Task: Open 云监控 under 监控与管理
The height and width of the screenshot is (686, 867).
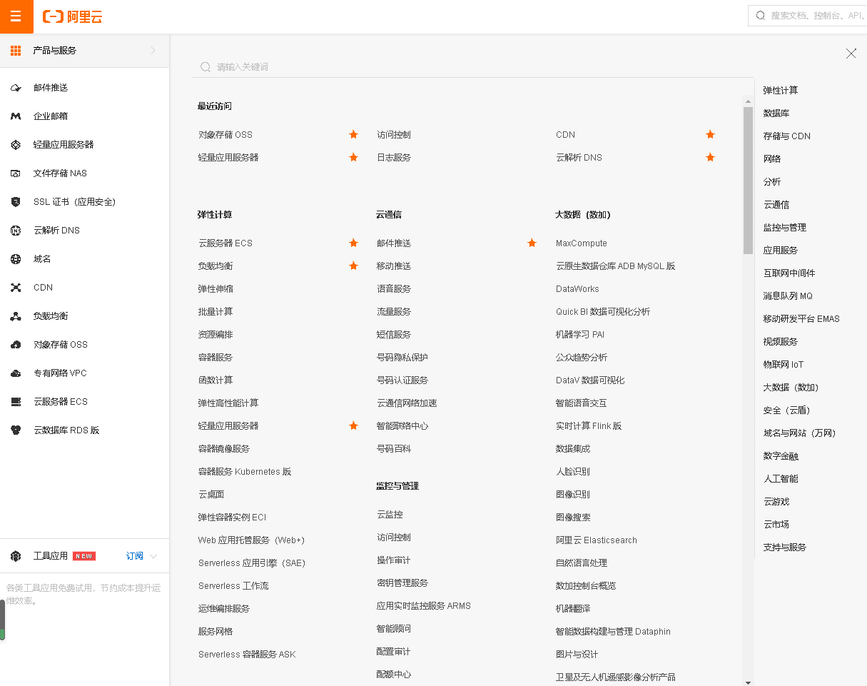Action: [x=390, y=515]
